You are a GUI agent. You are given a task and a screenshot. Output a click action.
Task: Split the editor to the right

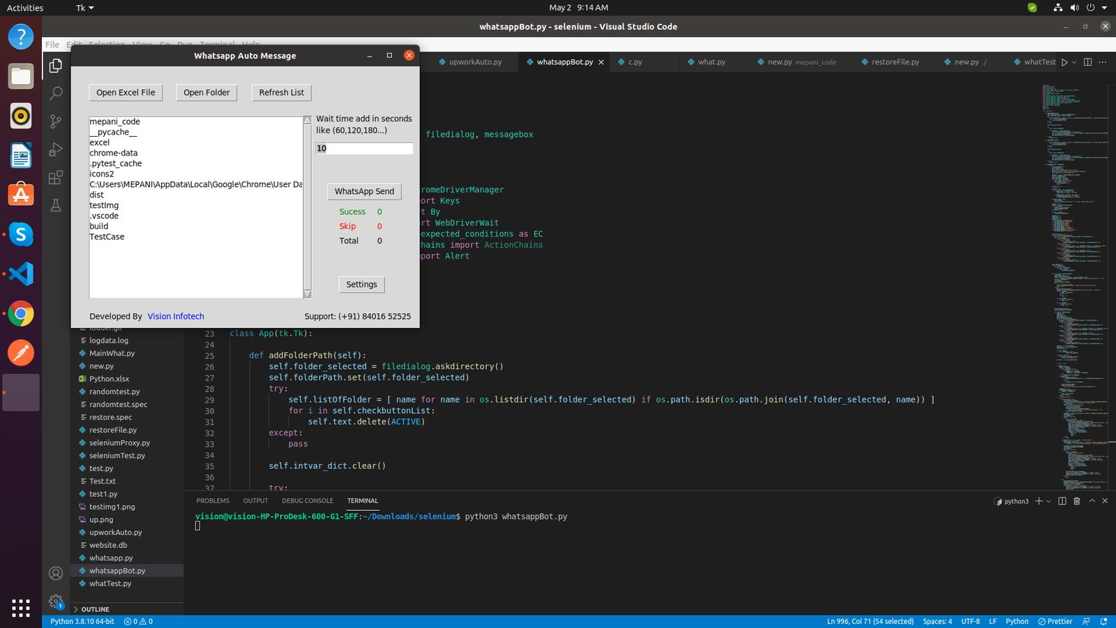[1087, 62]
